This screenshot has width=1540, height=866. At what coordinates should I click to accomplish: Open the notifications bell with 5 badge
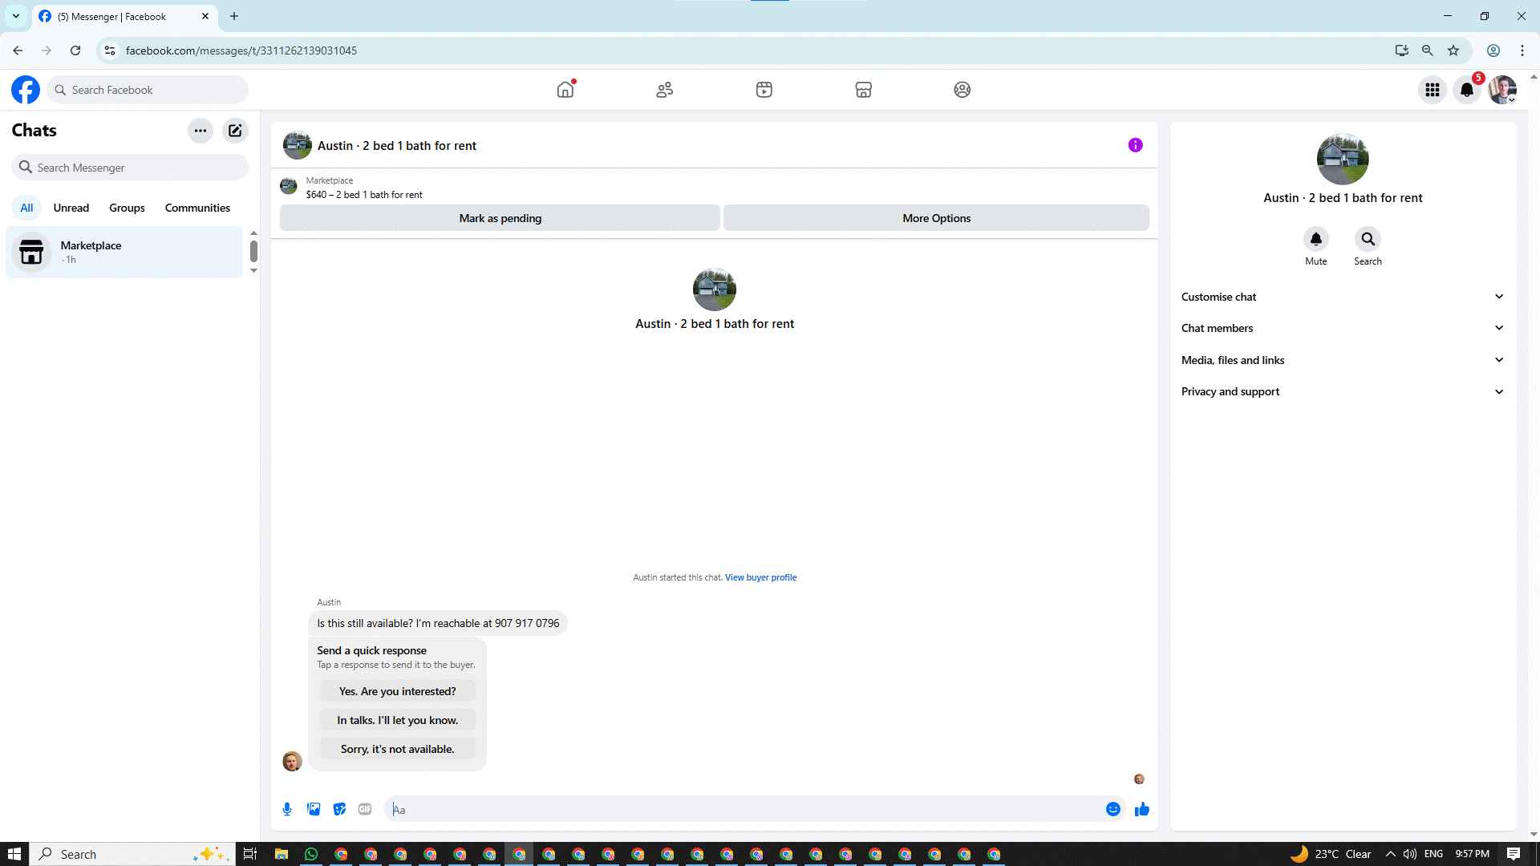[1468, 90]
